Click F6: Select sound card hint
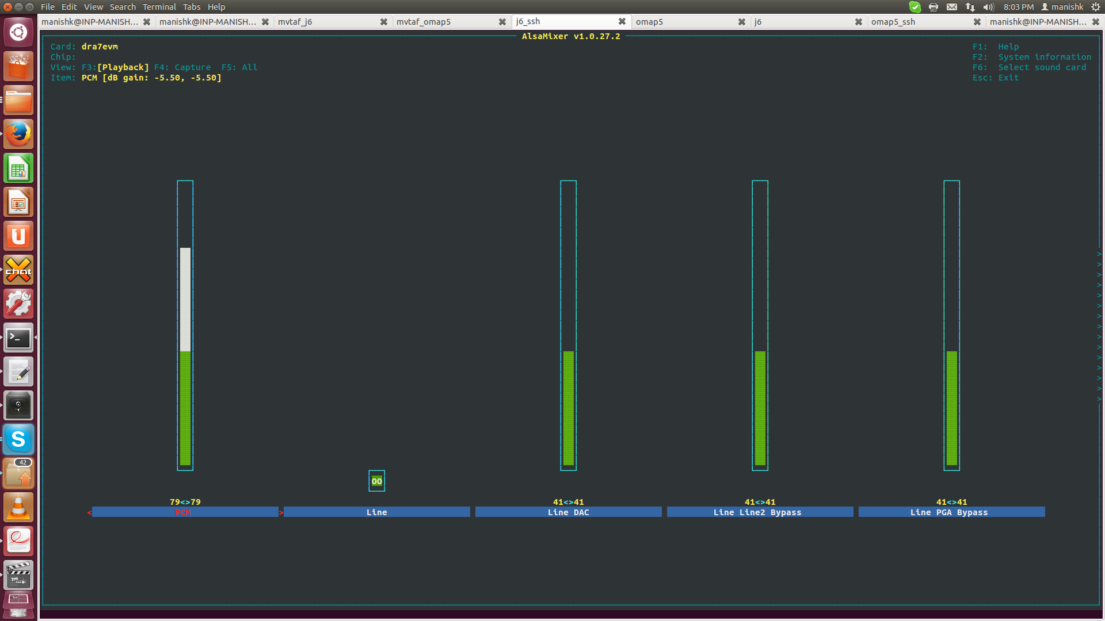Screen dimensions: 1105x621 [1030, 67]
